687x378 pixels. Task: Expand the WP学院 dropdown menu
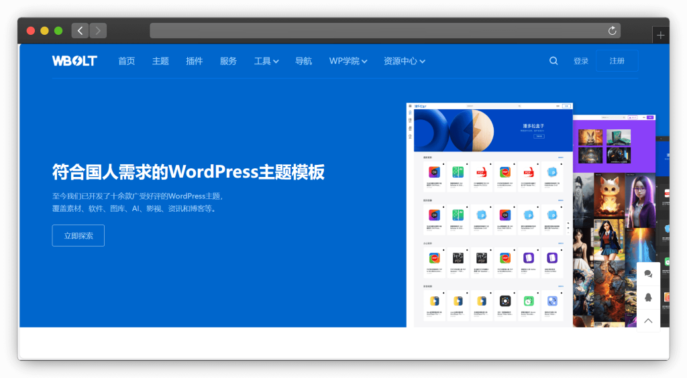point(348,61)
